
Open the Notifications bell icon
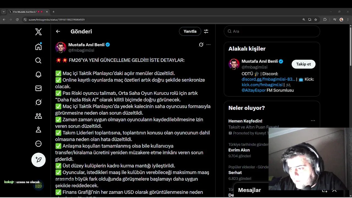coord(38,74)
